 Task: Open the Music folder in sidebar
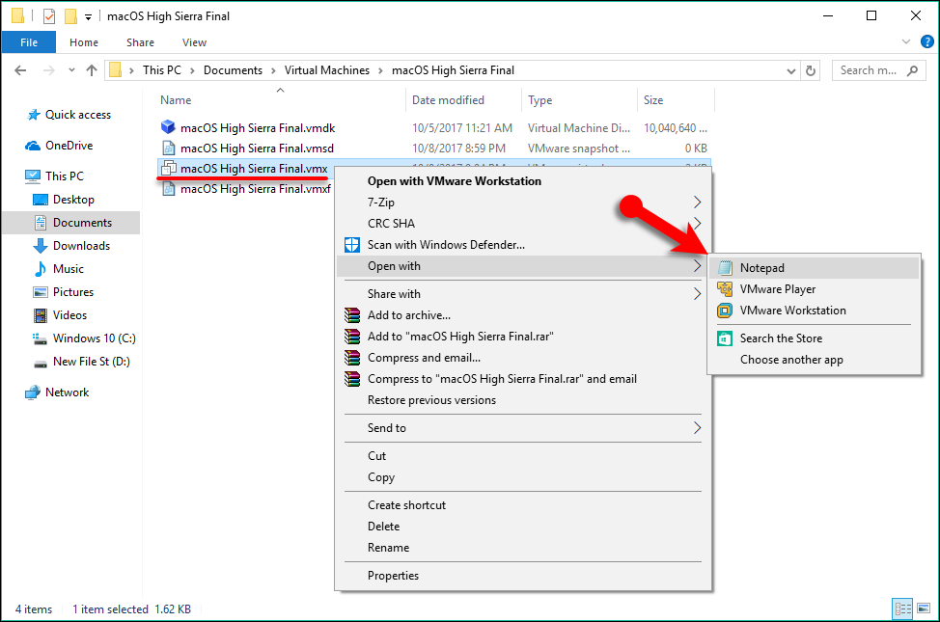68,269
